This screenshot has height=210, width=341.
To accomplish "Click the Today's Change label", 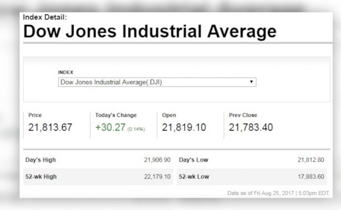I will (x=116, y=115).
